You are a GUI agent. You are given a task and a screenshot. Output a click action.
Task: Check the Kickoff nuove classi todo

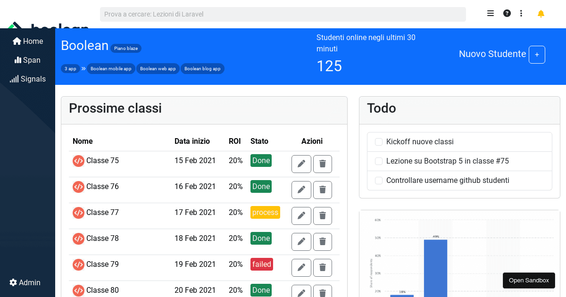point(379,141)
